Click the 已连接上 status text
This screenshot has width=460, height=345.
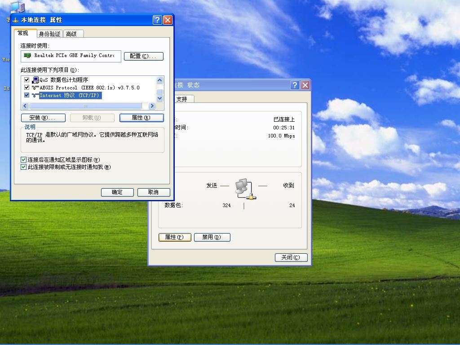(284, 119)
